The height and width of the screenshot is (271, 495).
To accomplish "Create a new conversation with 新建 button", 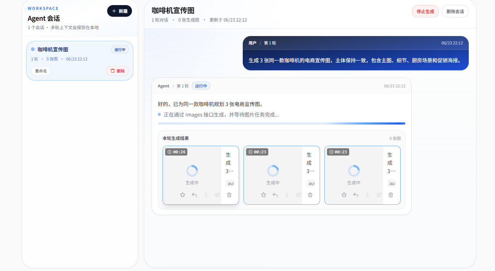I will point(120,11).
